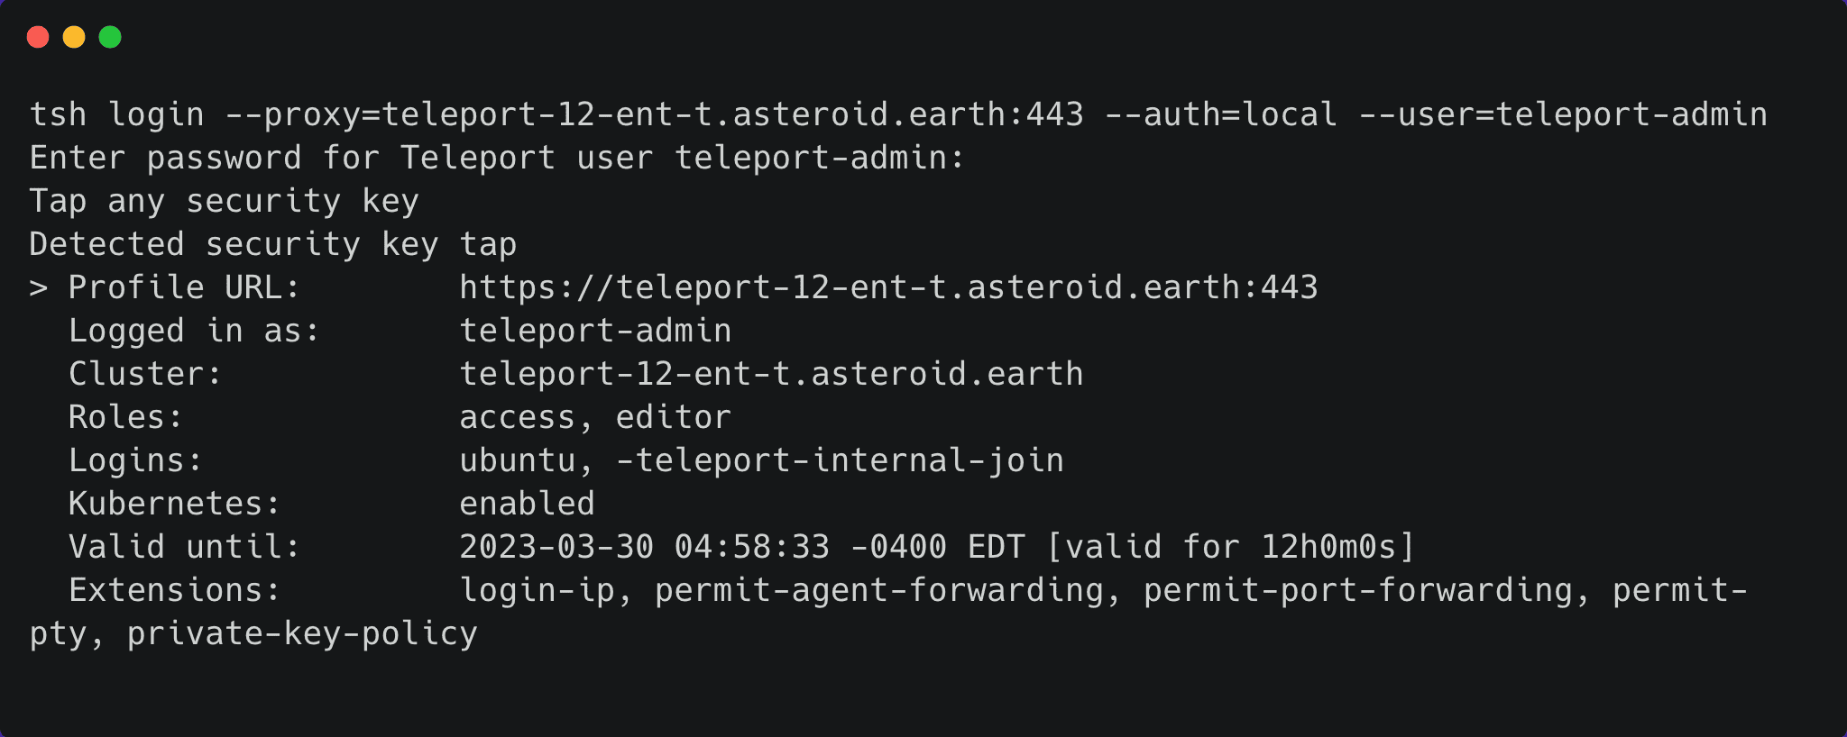Image resolution: width=1847 pixels, height=737 pixels.
Task: Click the Enter password prompt line
Action: [497, 158]
